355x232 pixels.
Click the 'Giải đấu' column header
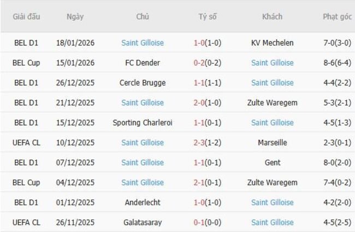point(27,16)
